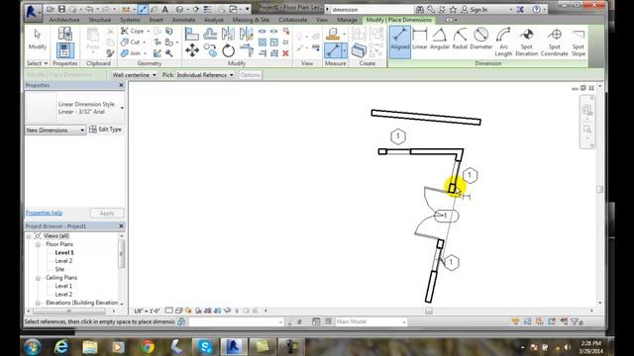Select the Linear dimension tool
The height and width of the screenshot is (356, 634).
pos(420,40)
